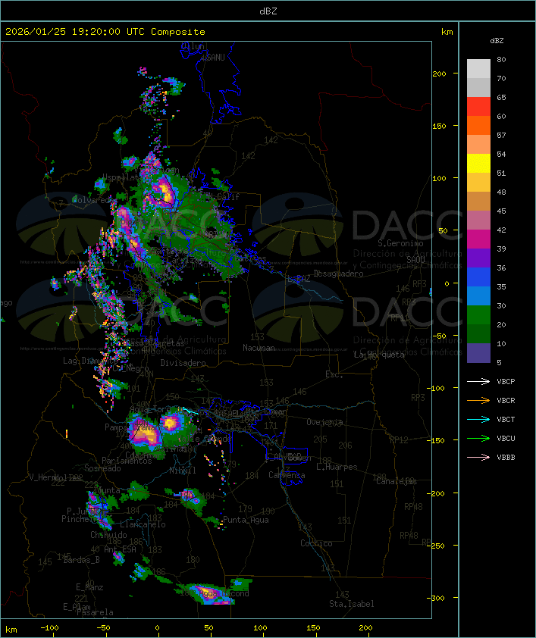Click the E_Manz place label

coord(89,587)
